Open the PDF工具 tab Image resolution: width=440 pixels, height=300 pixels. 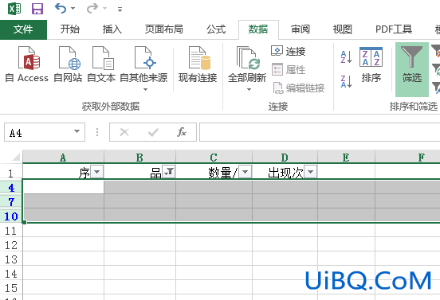[x=394, y=29]
